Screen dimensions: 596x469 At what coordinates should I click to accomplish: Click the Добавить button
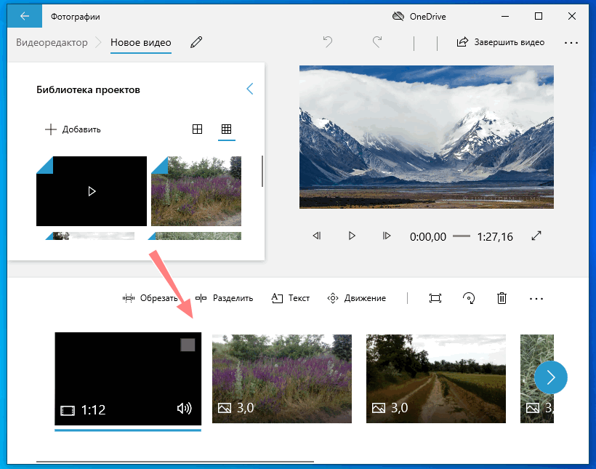click(x=73, y=129)
